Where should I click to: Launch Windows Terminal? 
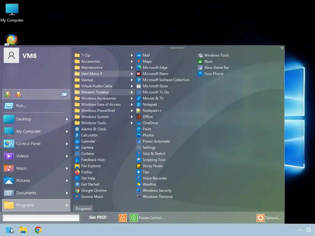tap(154, 197)
